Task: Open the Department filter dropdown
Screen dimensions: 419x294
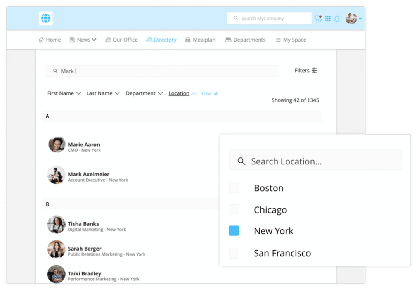Action: click(144, 93)
